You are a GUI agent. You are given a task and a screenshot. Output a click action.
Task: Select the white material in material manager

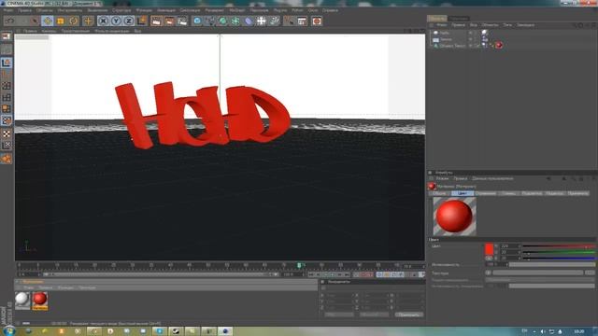coord(22,300)
